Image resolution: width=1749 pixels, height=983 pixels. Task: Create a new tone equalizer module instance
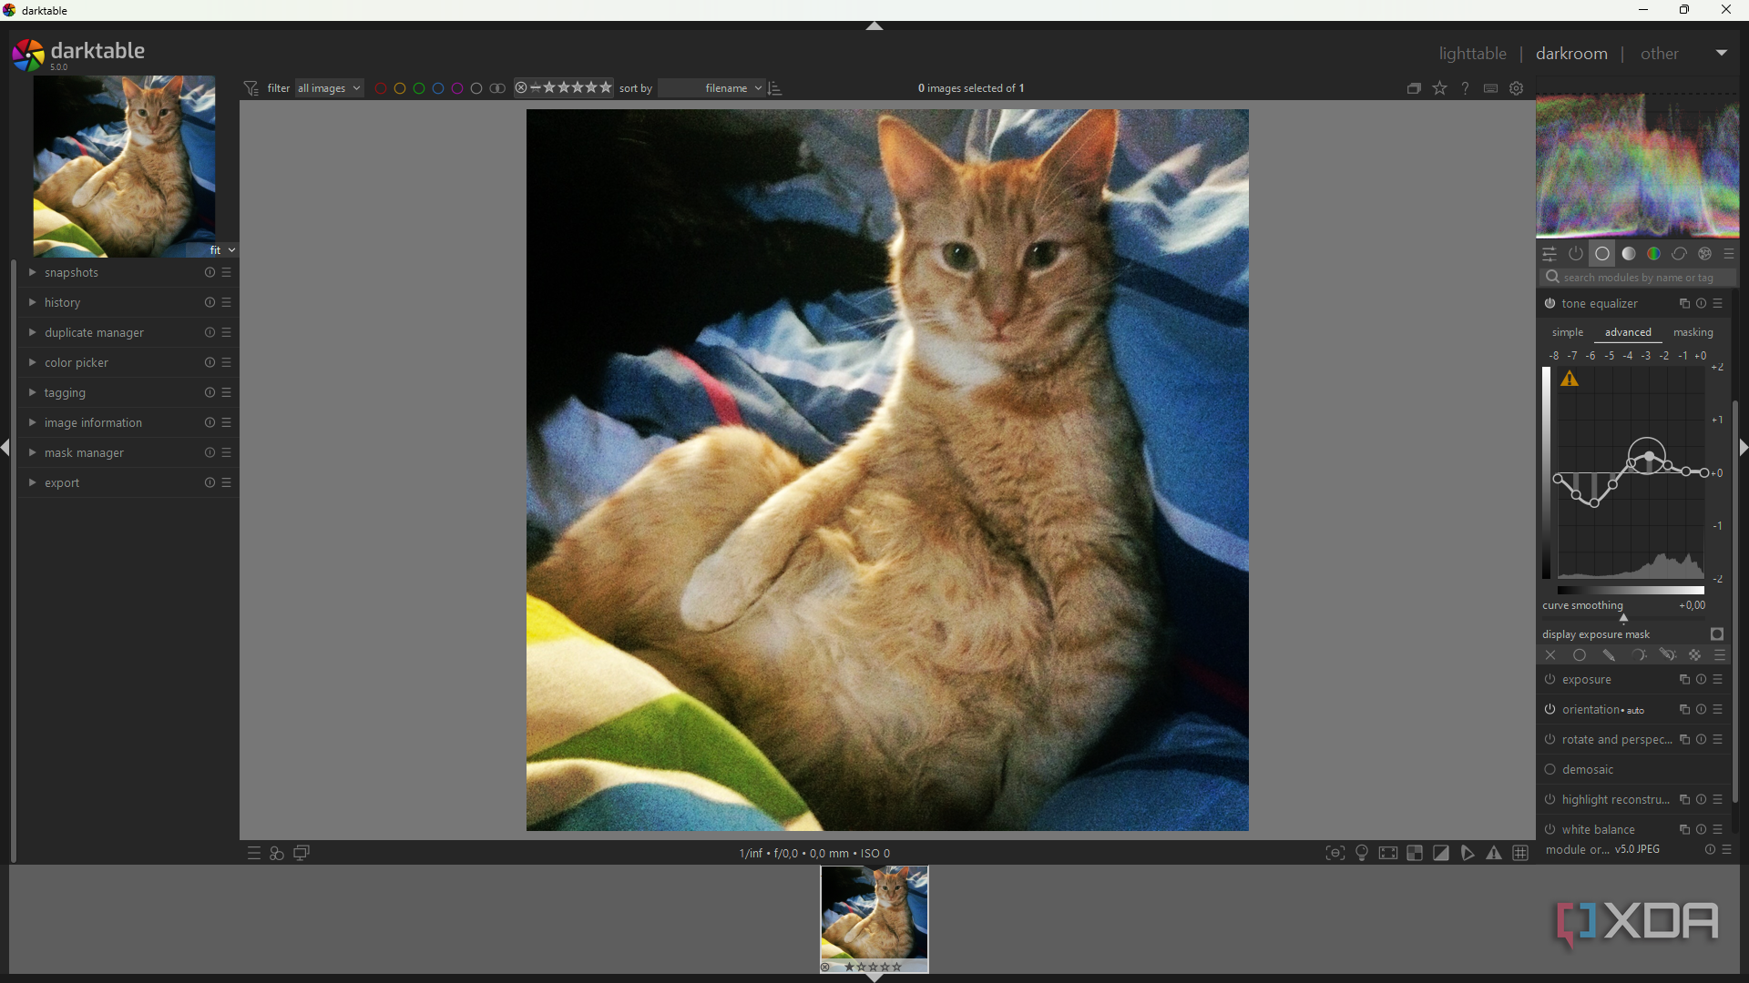(1683, 304)
